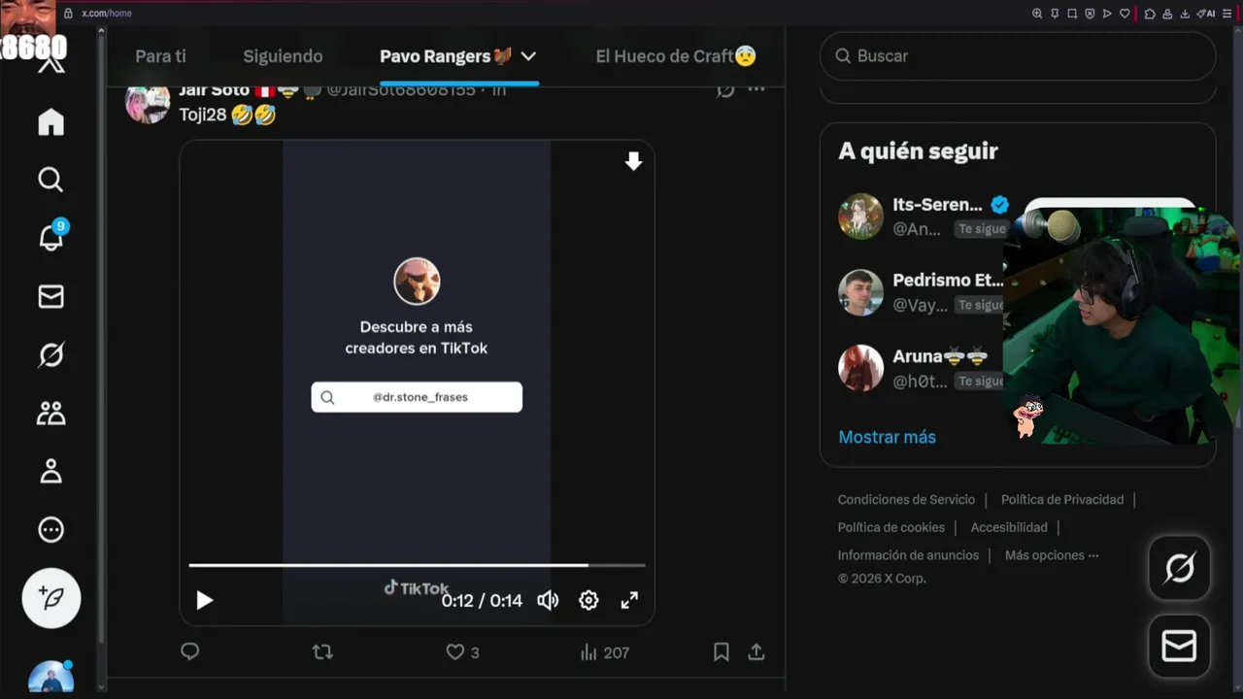Open Notifications bell with 9 badge

pyautogui.click(x=50, y=235)
